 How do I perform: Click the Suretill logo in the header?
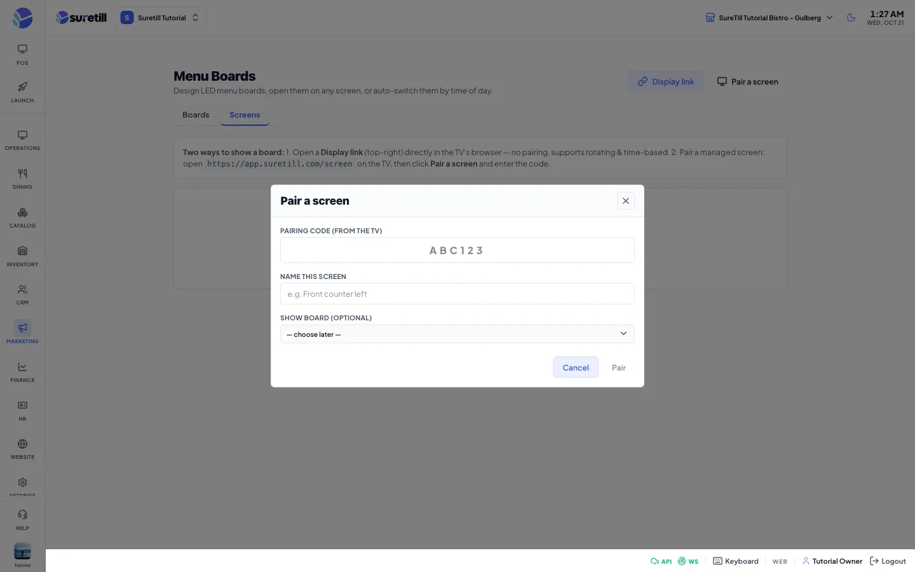point(81,18)
